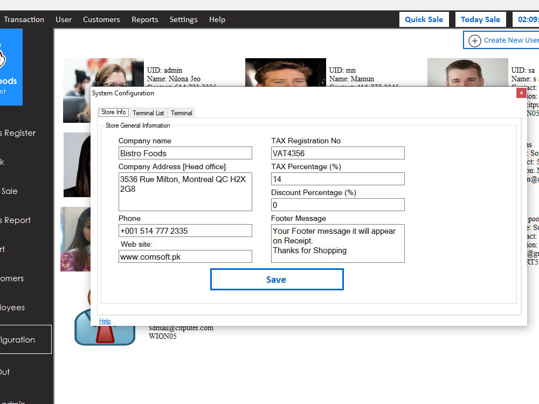
Task: Open the Reports menu
Action: 144,19
